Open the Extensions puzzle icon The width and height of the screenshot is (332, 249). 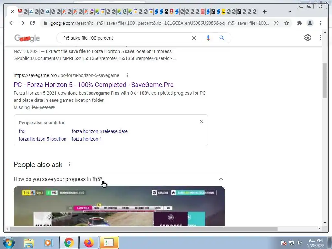[x=299, y=23]
